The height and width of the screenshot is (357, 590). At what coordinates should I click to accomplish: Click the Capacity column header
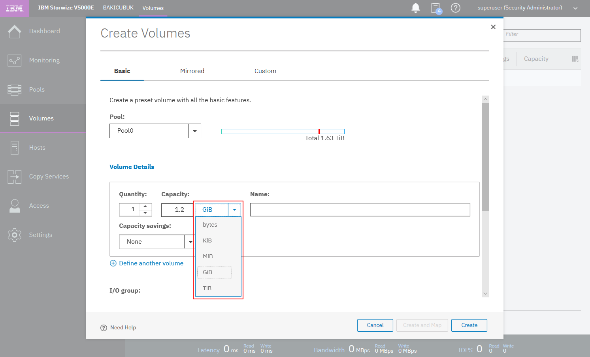coord(536,59)
